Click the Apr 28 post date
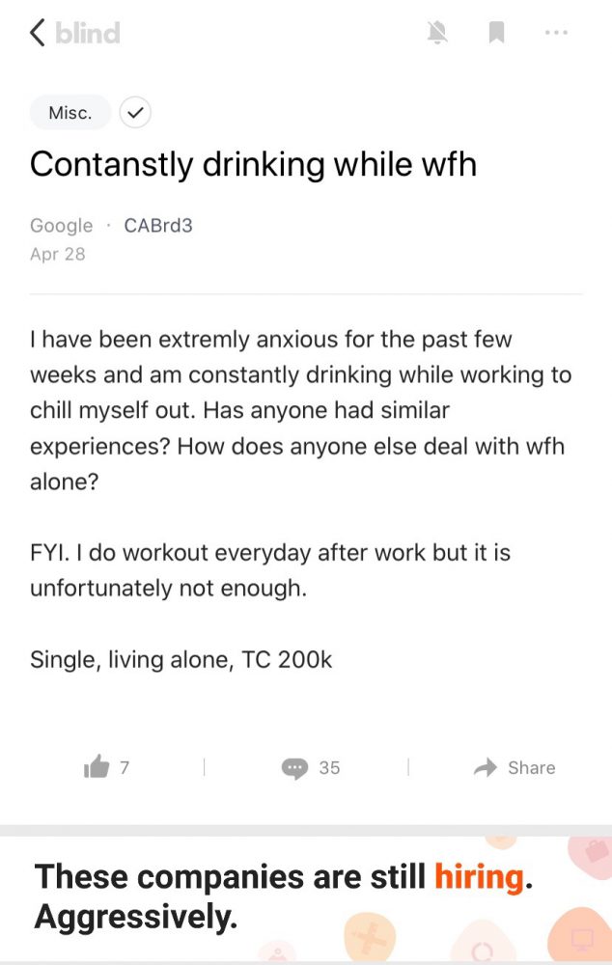The height and width of the screenshot is (965, 612). coord(57,254)
